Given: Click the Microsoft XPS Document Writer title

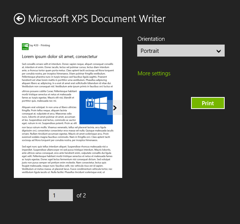Looking at the screenshot, I should 97,19.
